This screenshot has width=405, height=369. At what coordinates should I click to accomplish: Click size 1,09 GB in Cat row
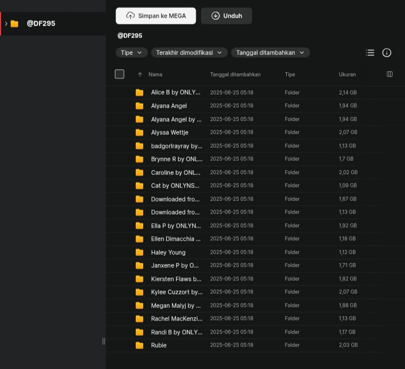348,186
